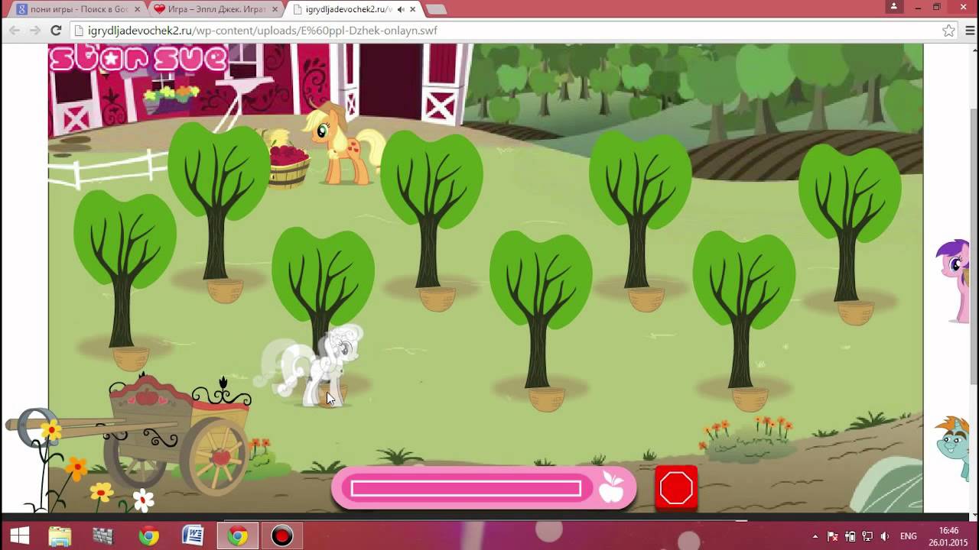Image resolution: width=979 pixels, height=550 pixels.
Task: Close the 'Игра – Эппл Джек' tab
Action: (275, 9)
